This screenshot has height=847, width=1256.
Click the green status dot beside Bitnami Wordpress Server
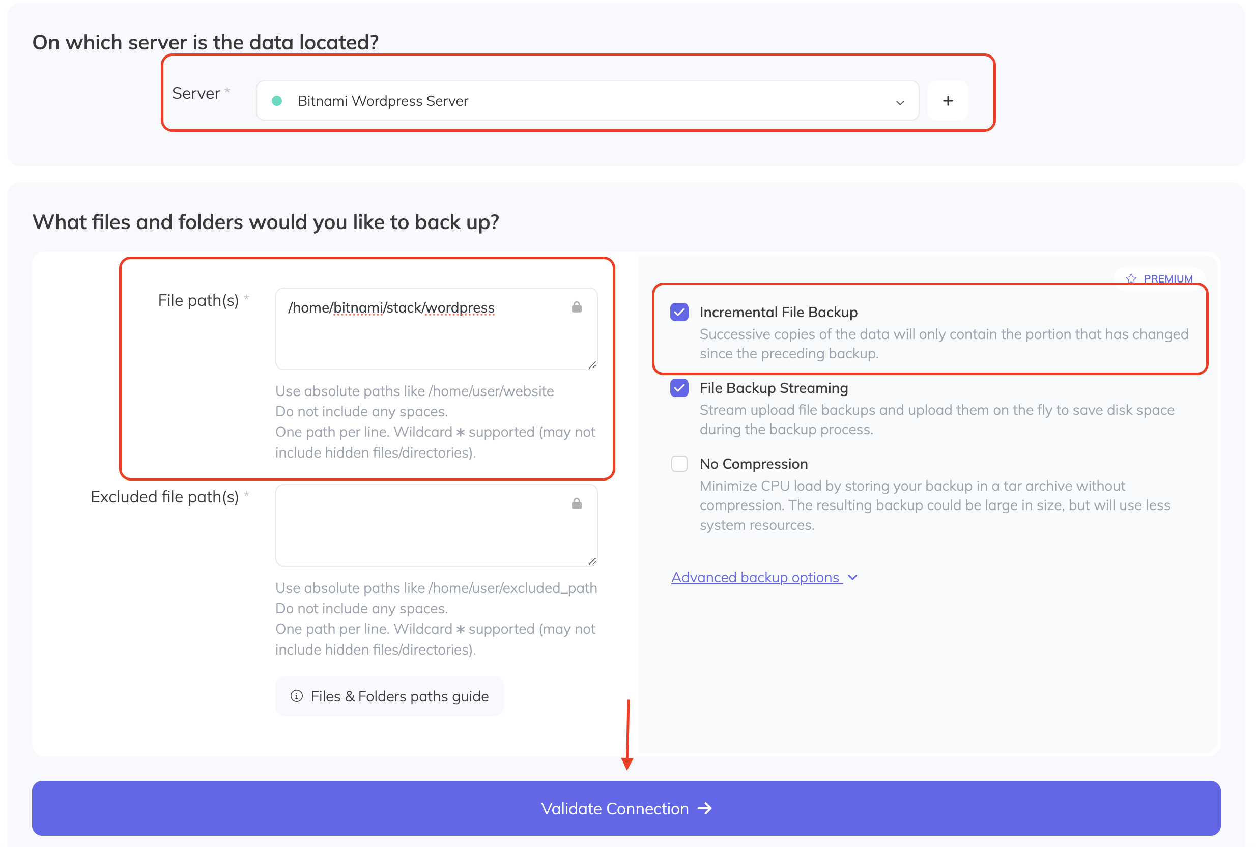[277, 100]
